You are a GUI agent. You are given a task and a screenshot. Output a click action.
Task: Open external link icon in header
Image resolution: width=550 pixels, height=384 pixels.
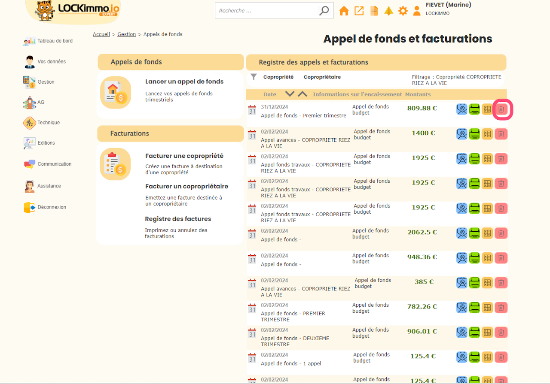pos(359,11)
